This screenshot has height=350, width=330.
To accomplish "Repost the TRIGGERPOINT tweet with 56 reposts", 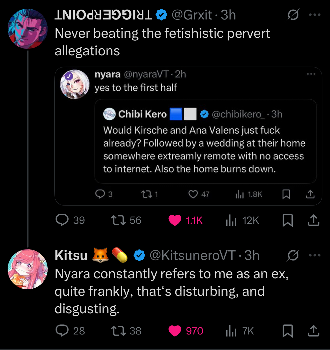I will point(118,220).
